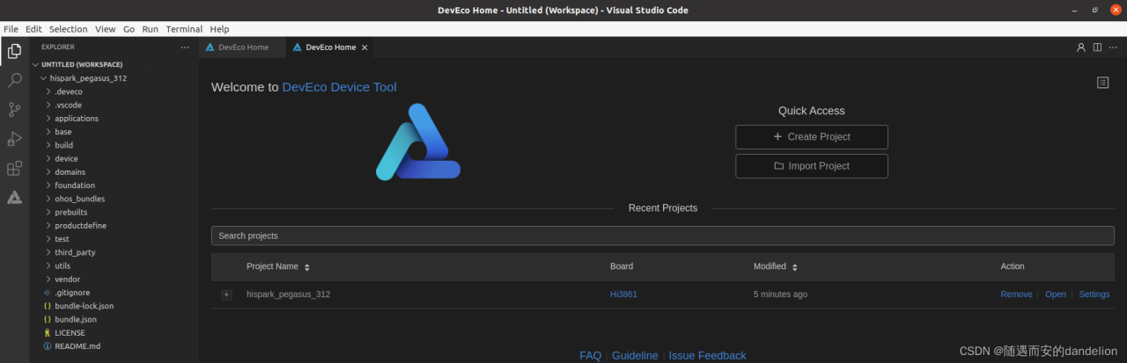Expand the build folder
1127x363 pixels.
(63, 145)
